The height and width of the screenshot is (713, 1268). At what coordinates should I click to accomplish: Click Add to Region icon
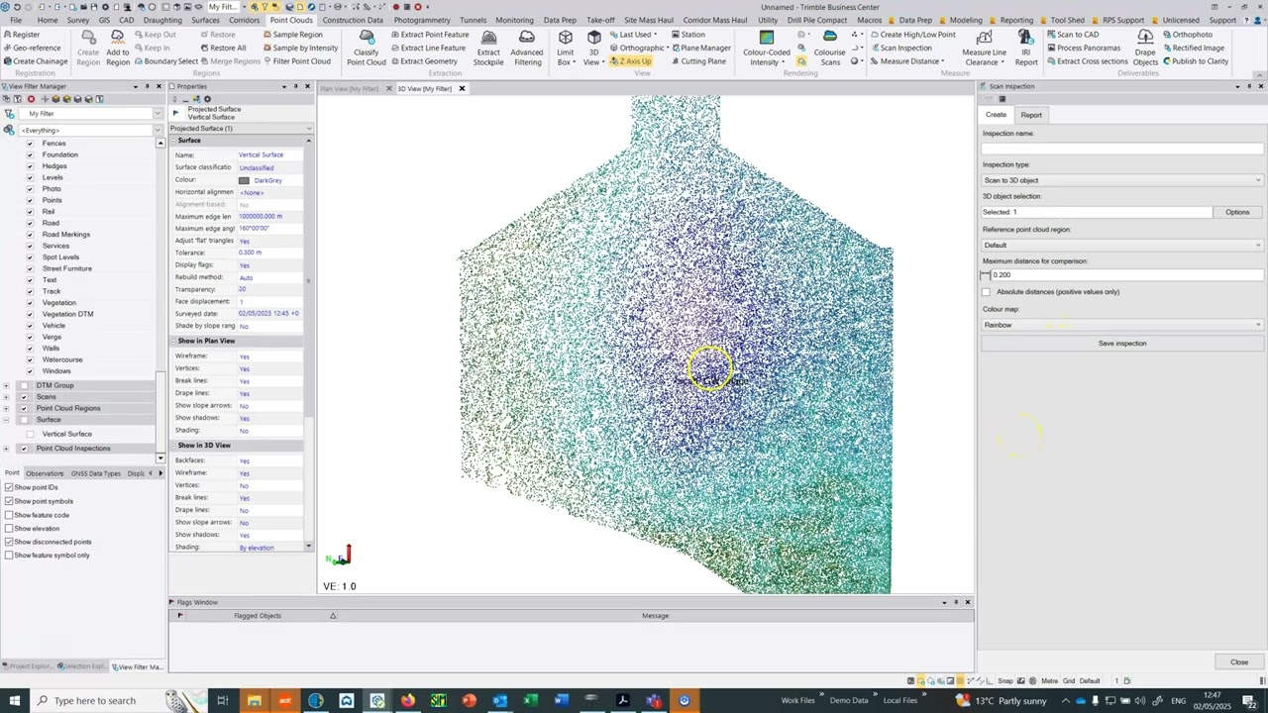tap(118, 48)
